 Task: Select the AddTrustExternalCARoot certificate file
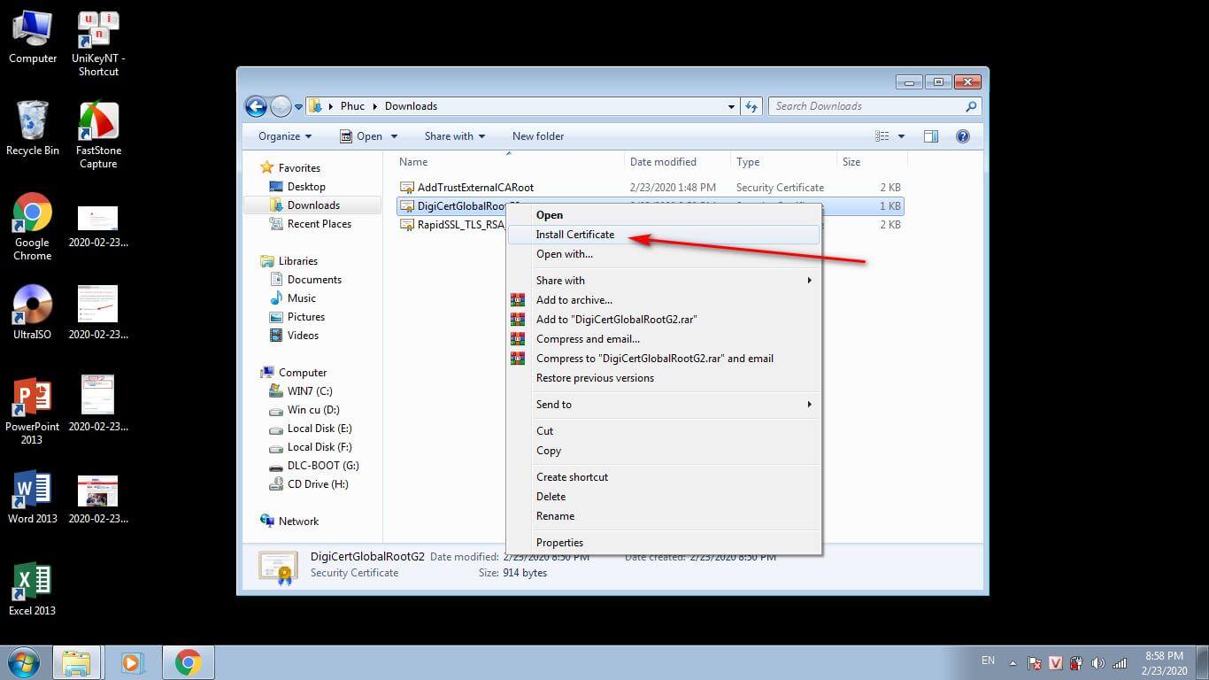pos(474,188)
